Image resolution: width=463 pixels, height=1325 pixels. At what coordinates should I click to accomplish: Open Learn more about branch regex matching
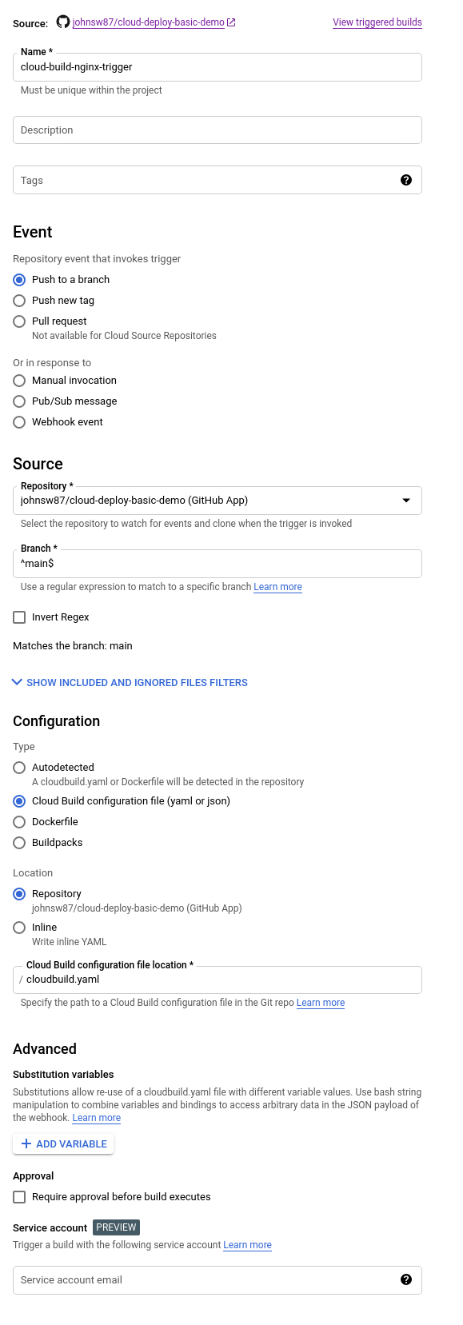[x=277, y=587]
